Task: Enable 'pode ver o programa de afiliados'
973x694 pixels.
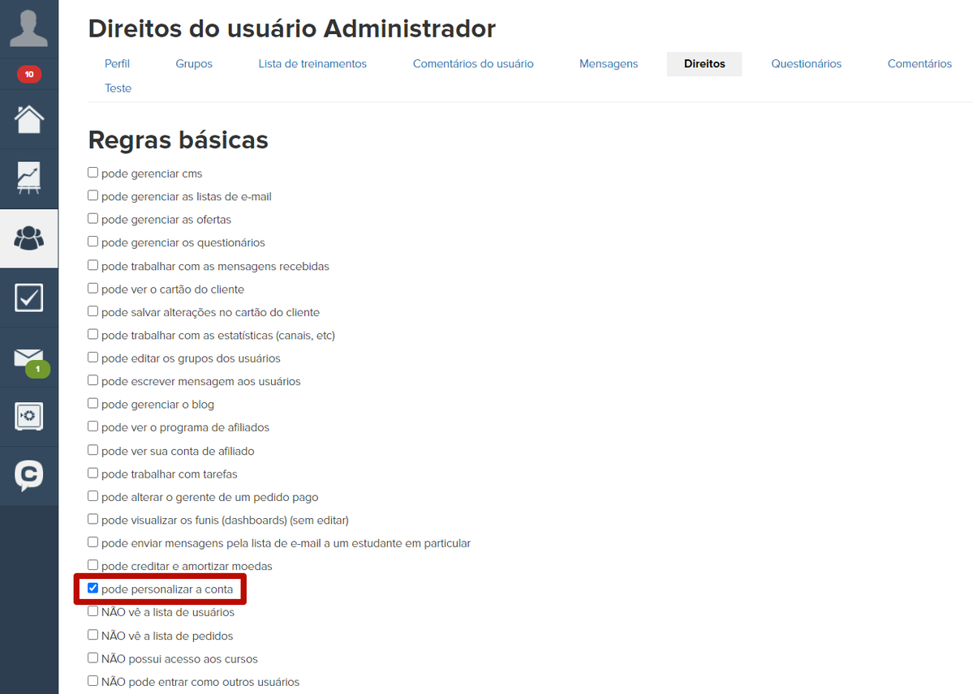Action: [93, 426]
